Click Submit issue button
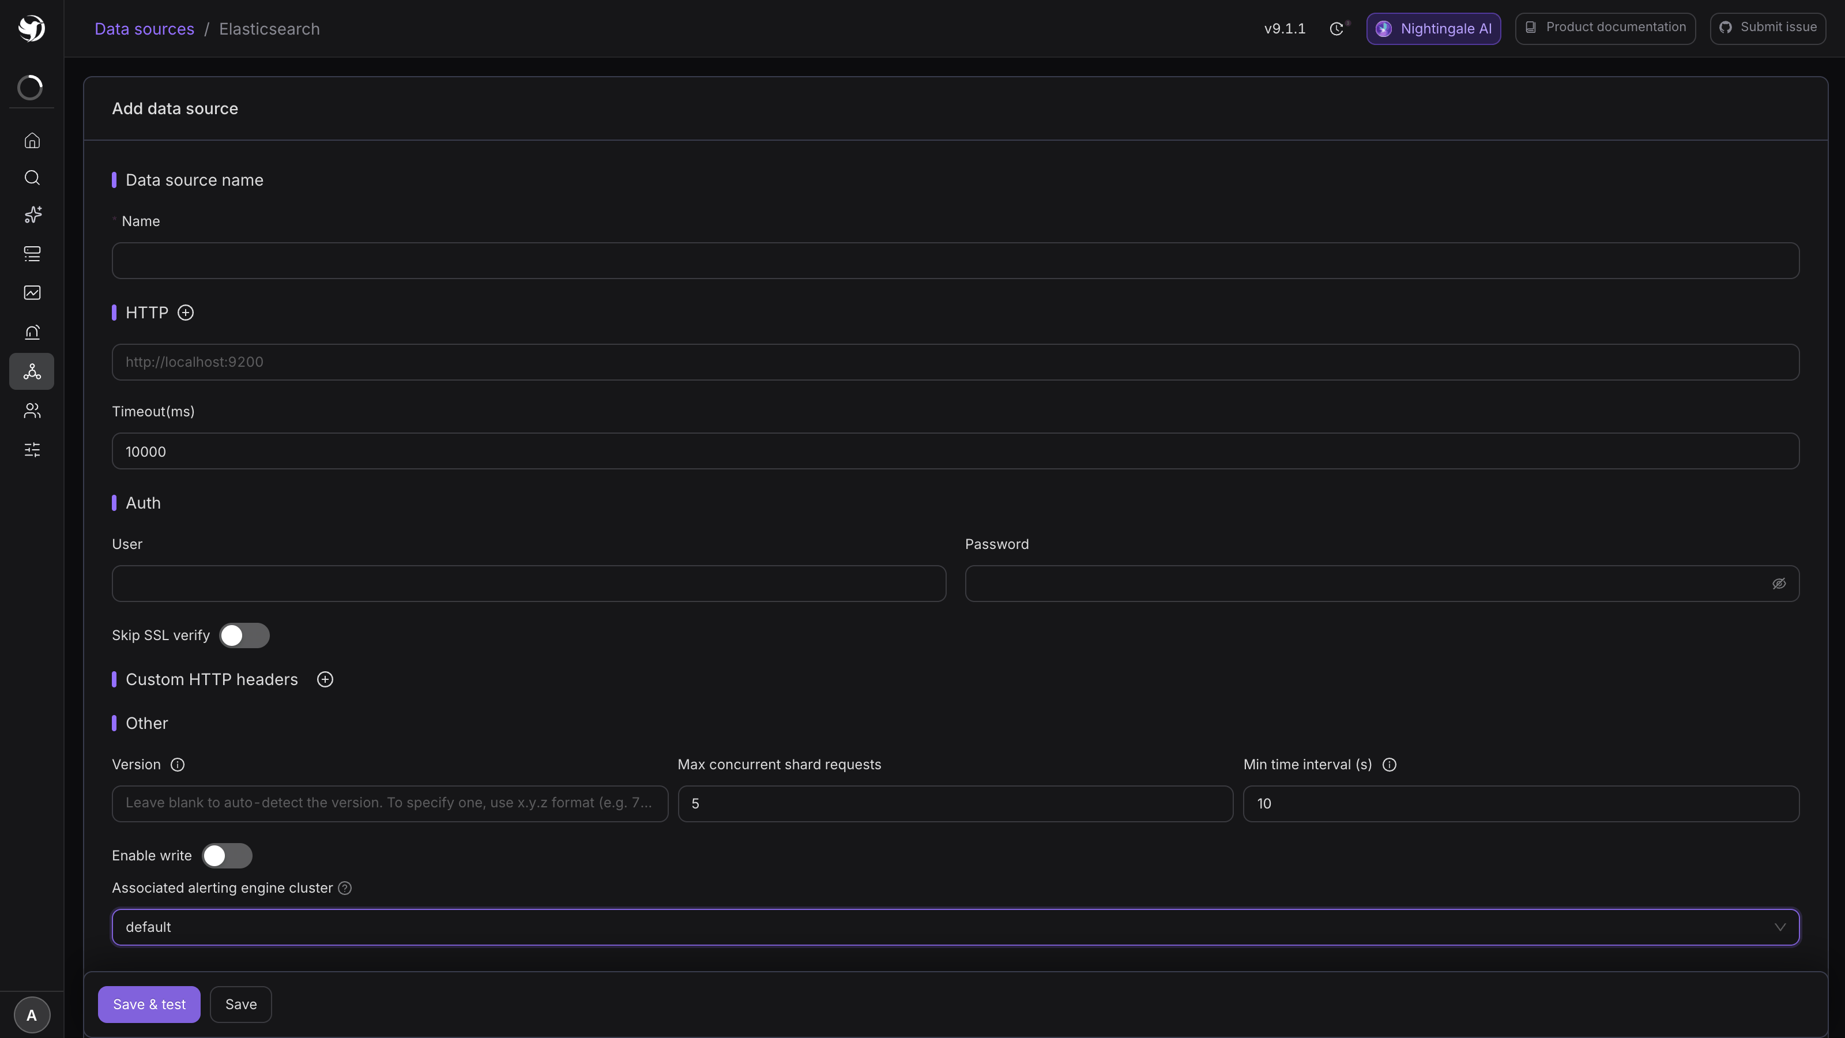This screenshot has height=1038, width=1845. [x=1768, y=29]
